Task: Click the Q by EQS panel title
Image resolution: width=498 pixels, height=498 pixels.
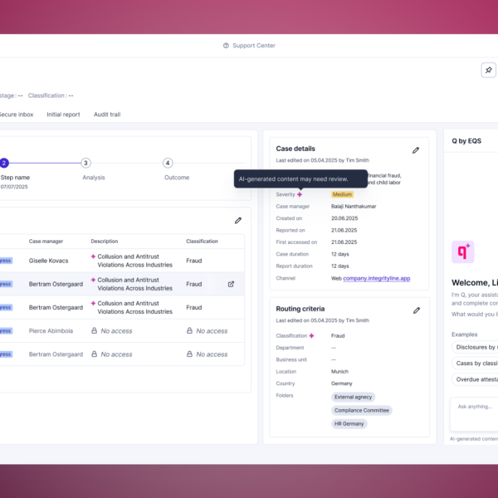Action: pyautogui.click(x=466, y=141)
